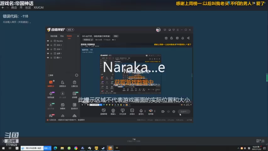
Task: Add a 手机投屏 phone casting source
Action: coord(123,112)
